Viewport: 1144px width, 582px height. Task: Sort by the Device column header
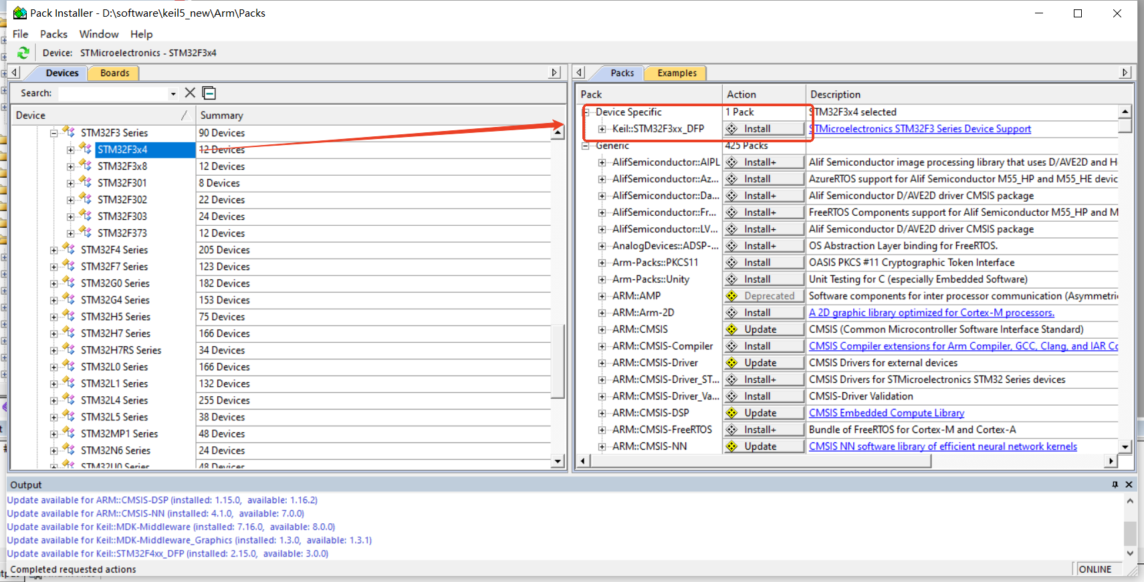pos(102,115)
